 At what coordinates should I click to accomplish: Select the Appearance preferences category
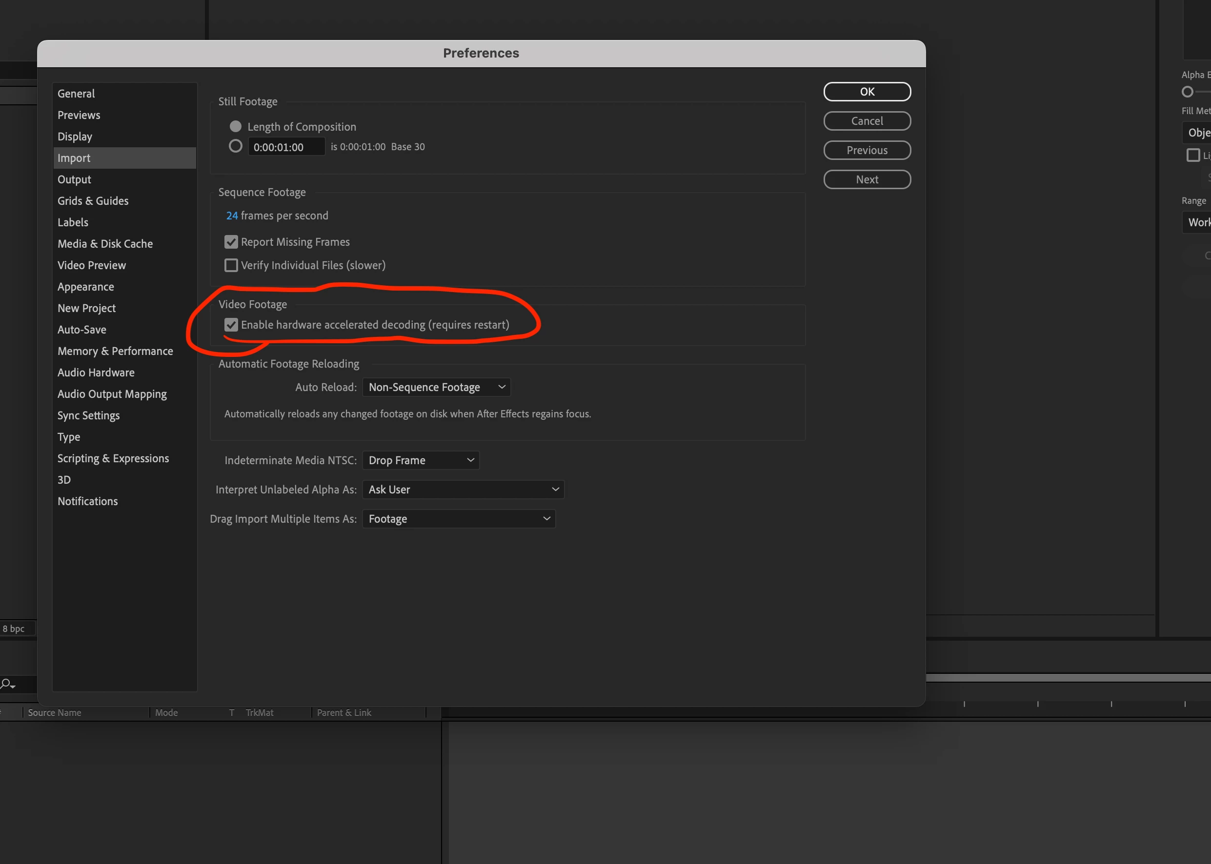pos(86,287)
